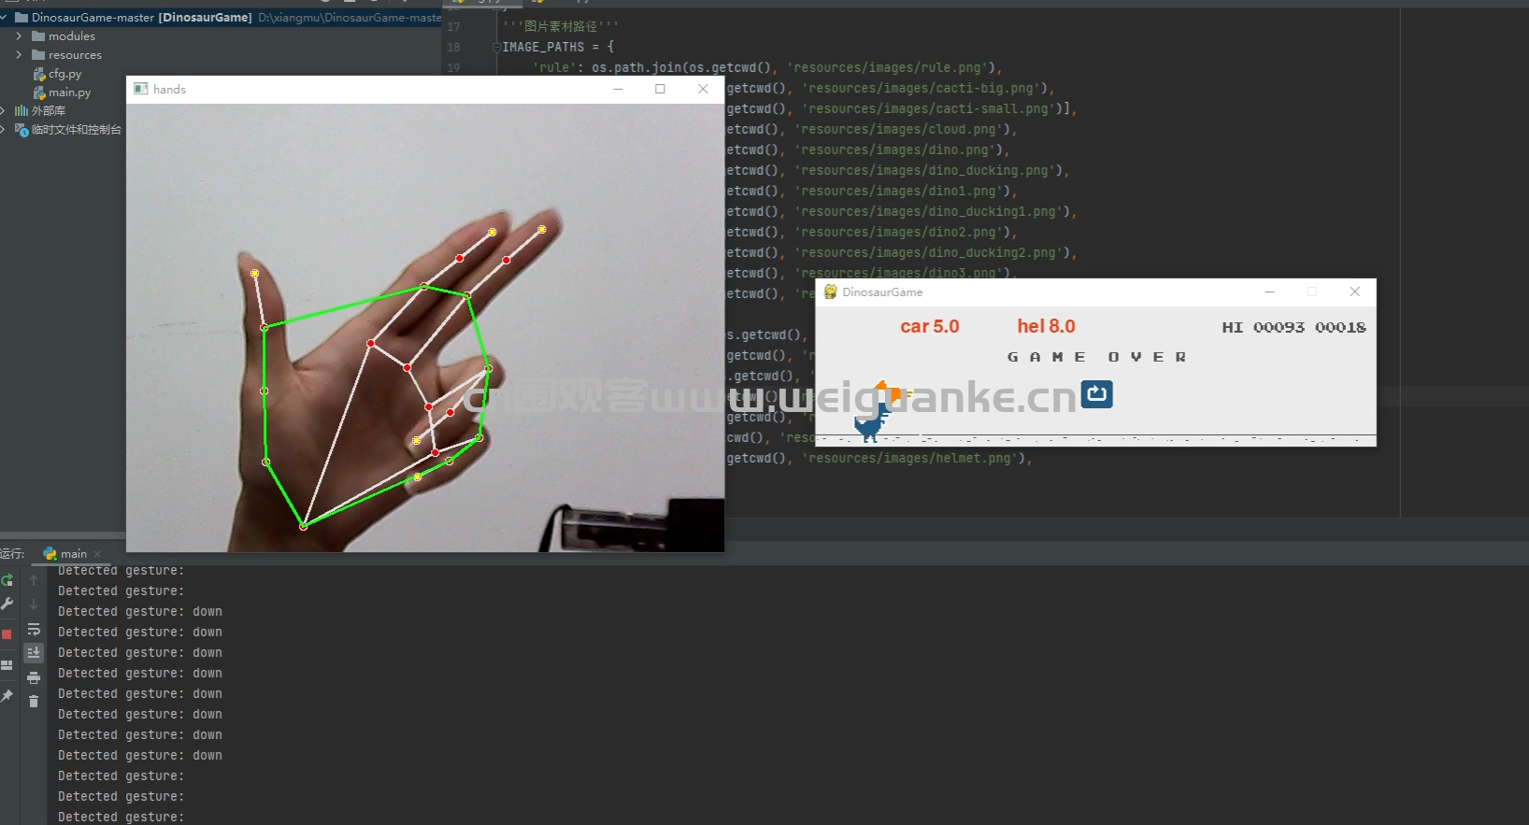
Task: Maximize the hands window
Action: coord(661,89)
